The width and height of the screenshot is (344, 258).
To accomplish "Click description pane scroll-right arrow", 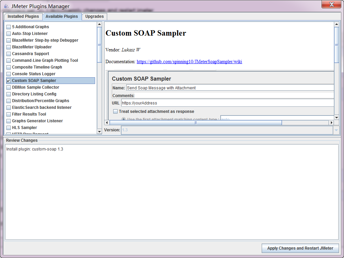I will 332,123.
